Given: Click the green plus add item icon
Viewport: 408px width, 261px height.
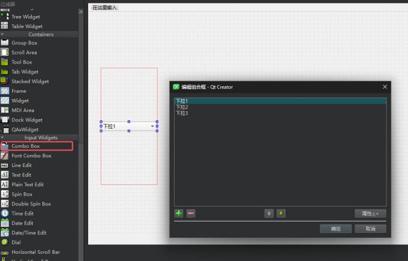Looking at the screenshot, I should pos(179,213).
